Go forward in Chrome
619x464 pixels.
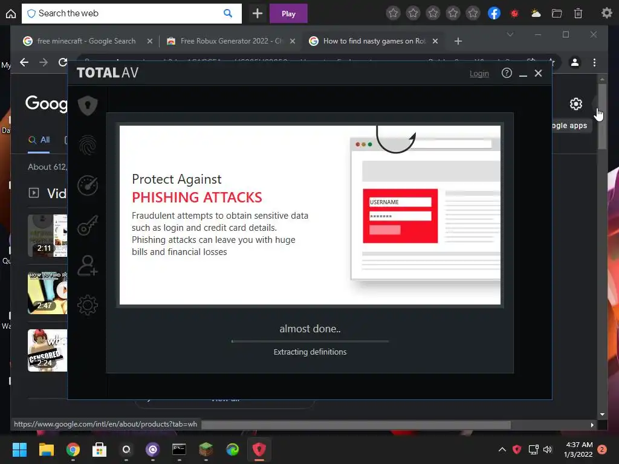pyautogui.click(x=44, y=62)
